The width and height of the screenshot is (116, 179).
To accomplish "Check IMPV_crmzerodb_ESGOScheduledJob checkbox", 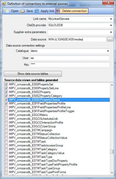I will (x=6, y=119).
